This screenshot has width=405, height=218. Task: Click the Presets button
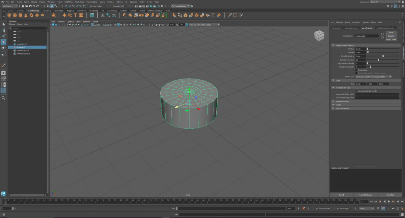(x=391, y=36)
